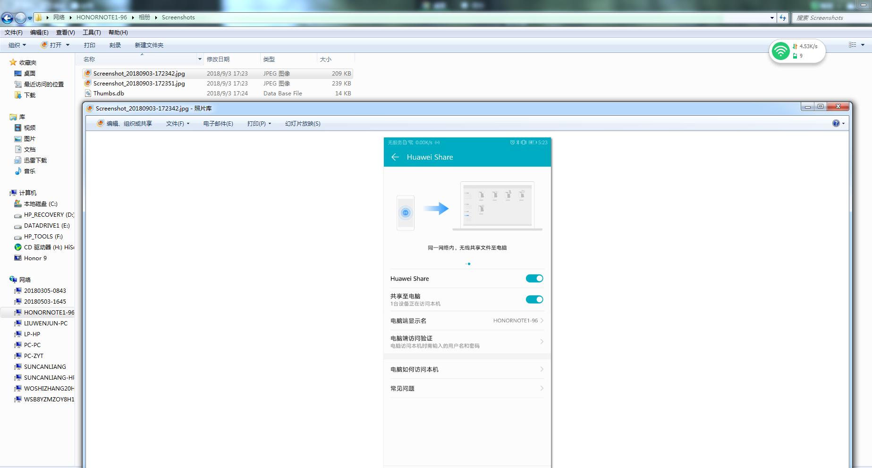The height and width of the screenshot is (468, 872).
Task: Open the 组织 dropdown in toolbar
Action: pyautogui.click(x=17, y=45)
